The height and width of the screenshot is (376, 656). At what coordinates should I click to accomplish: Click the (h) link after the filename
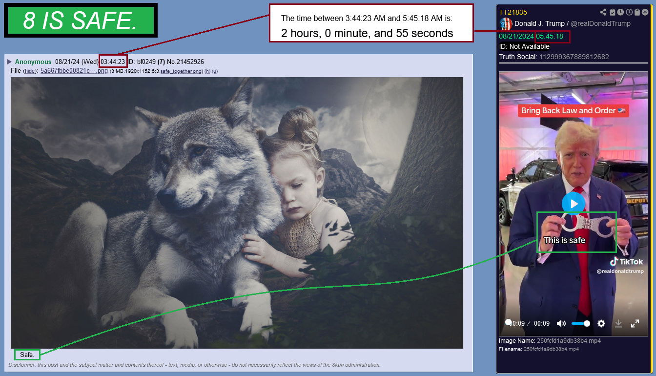tap(207, 71)
